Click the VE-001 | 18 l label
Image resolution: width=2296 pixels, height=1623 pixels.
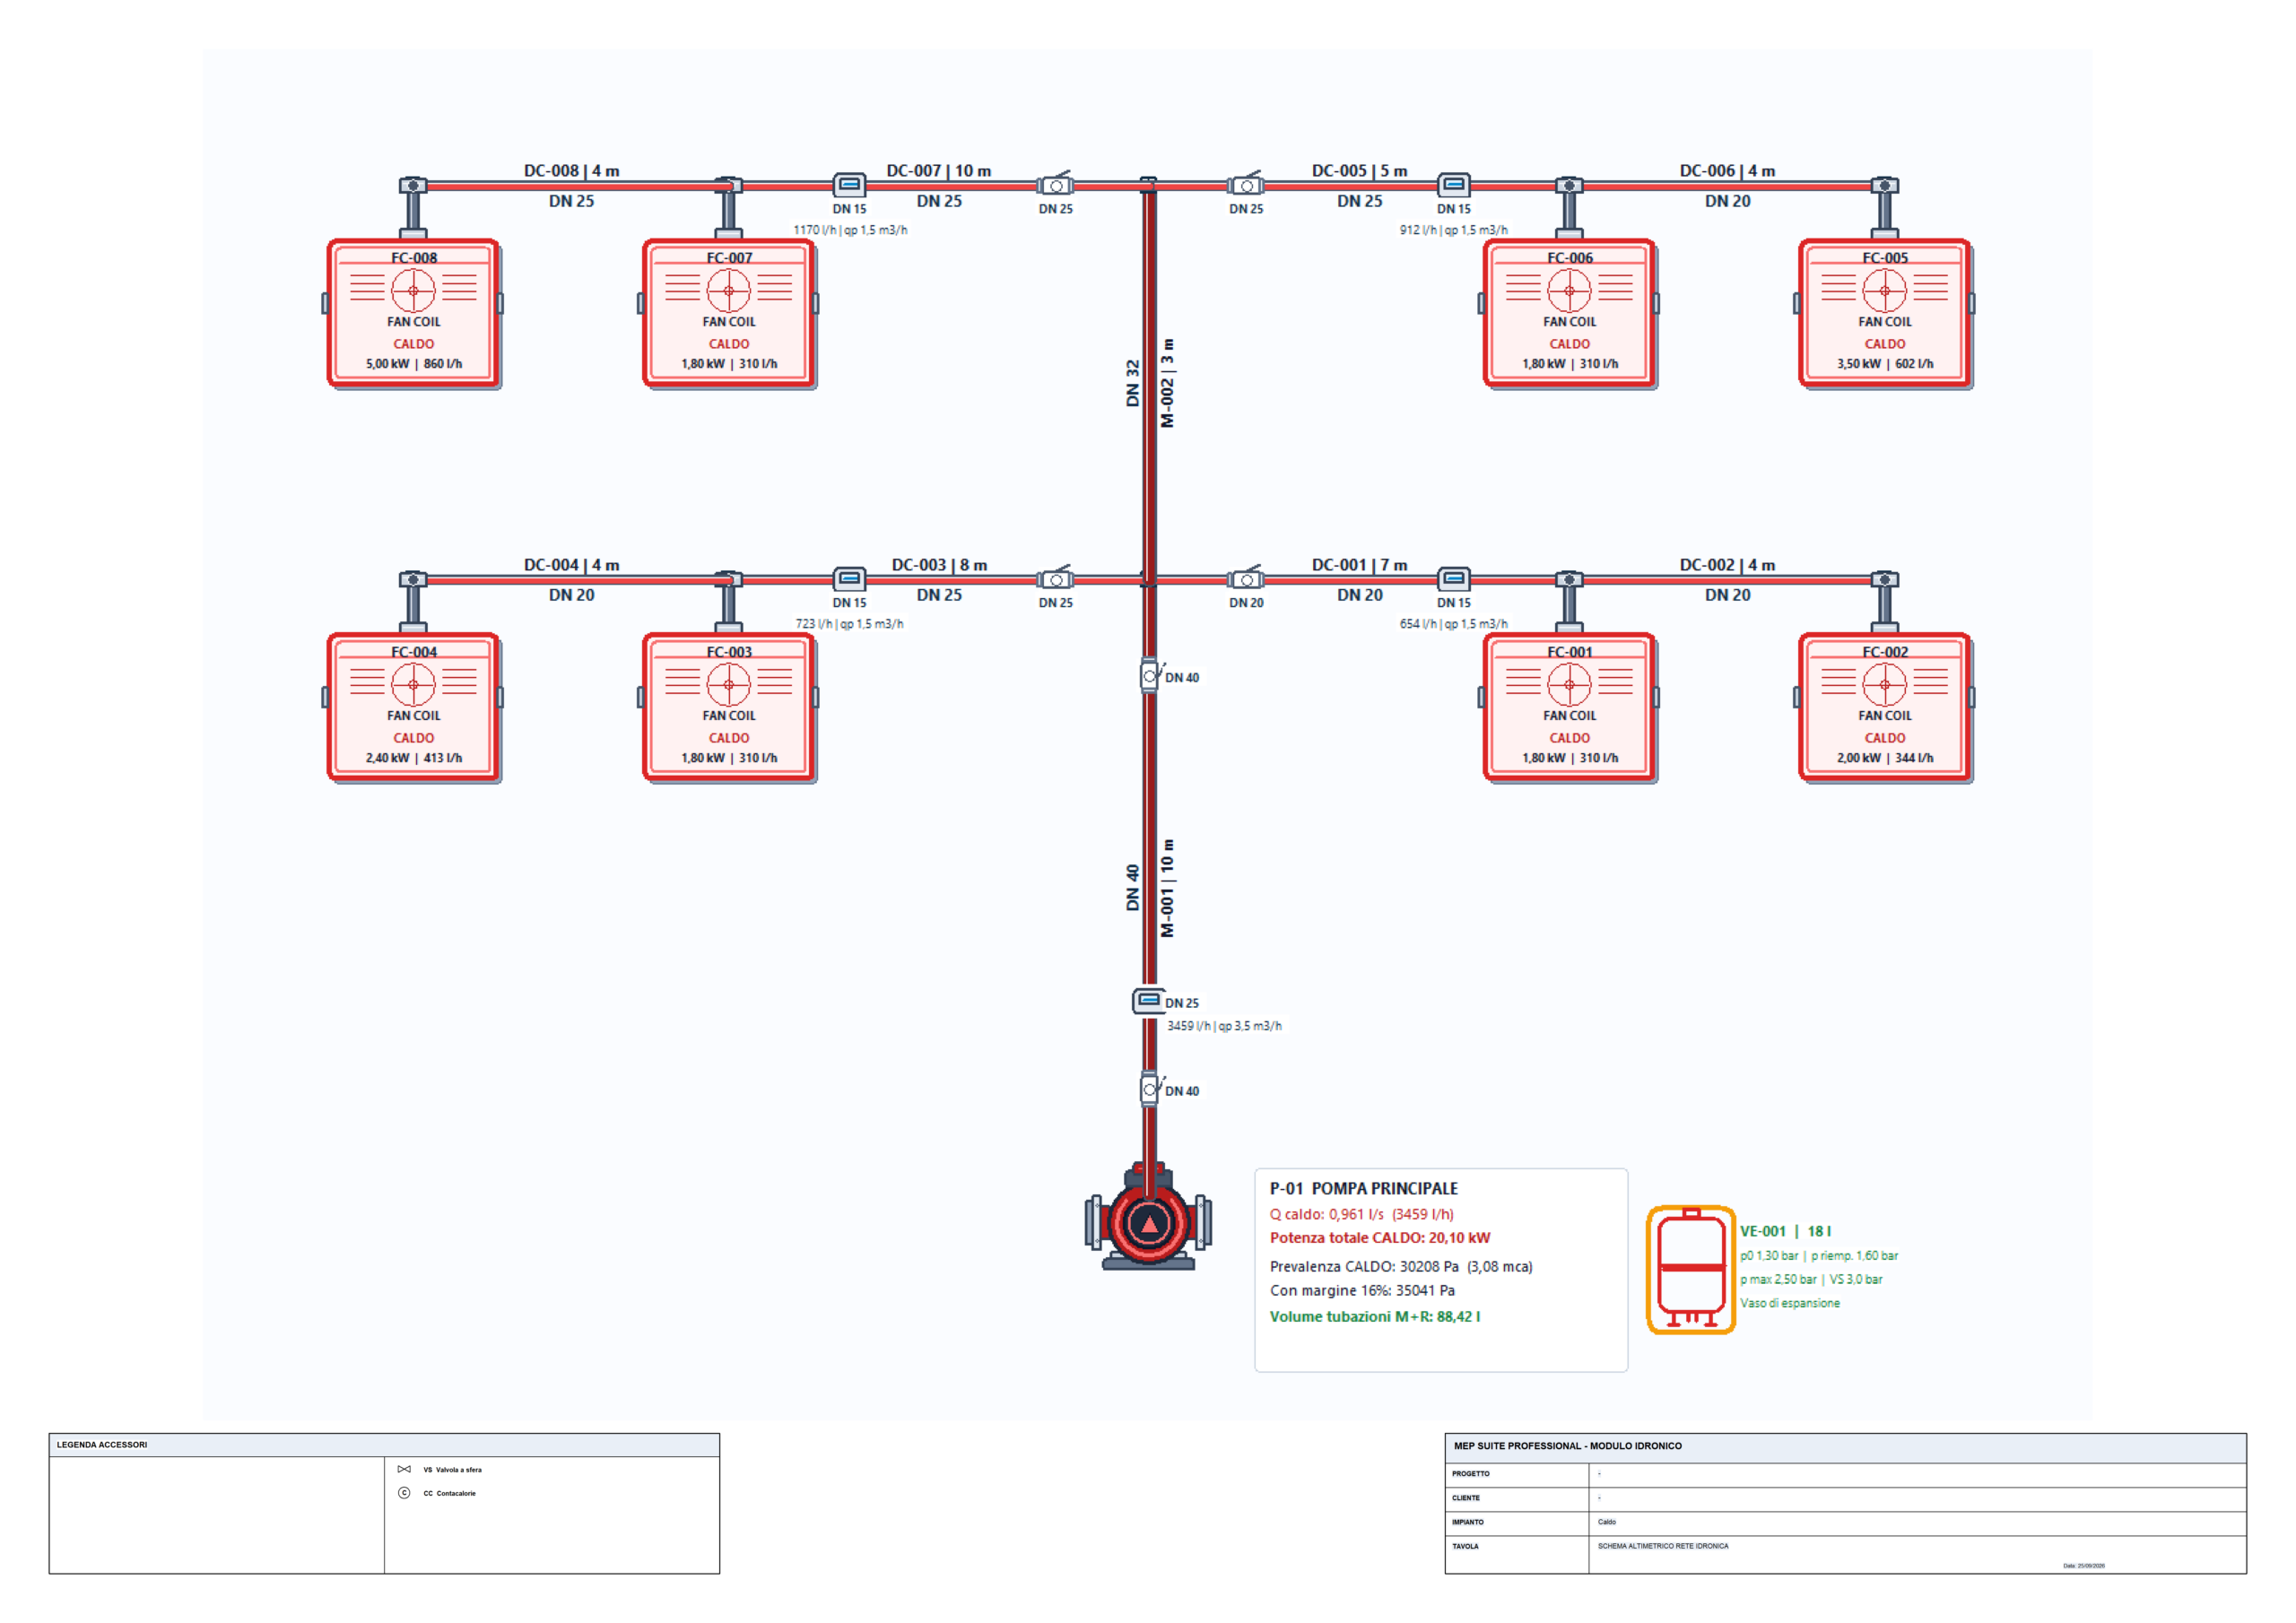click(x=1785, y=1232)
